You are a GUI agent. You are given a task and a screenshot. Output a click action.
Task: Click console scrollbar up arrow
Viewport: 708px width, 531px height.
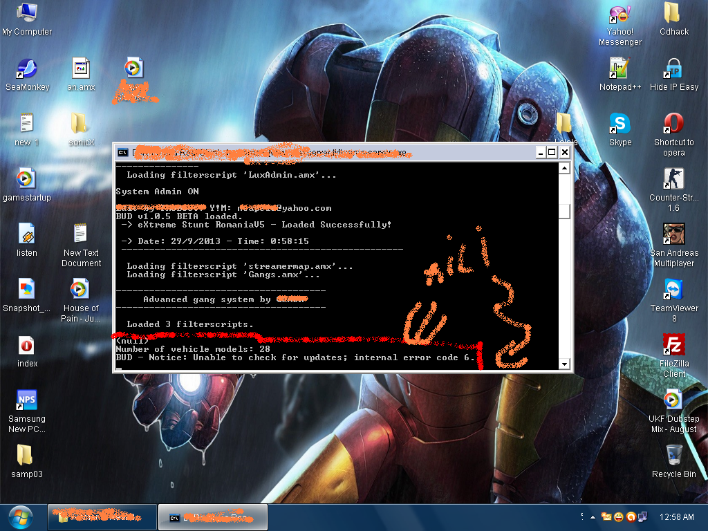coord(564,169)
